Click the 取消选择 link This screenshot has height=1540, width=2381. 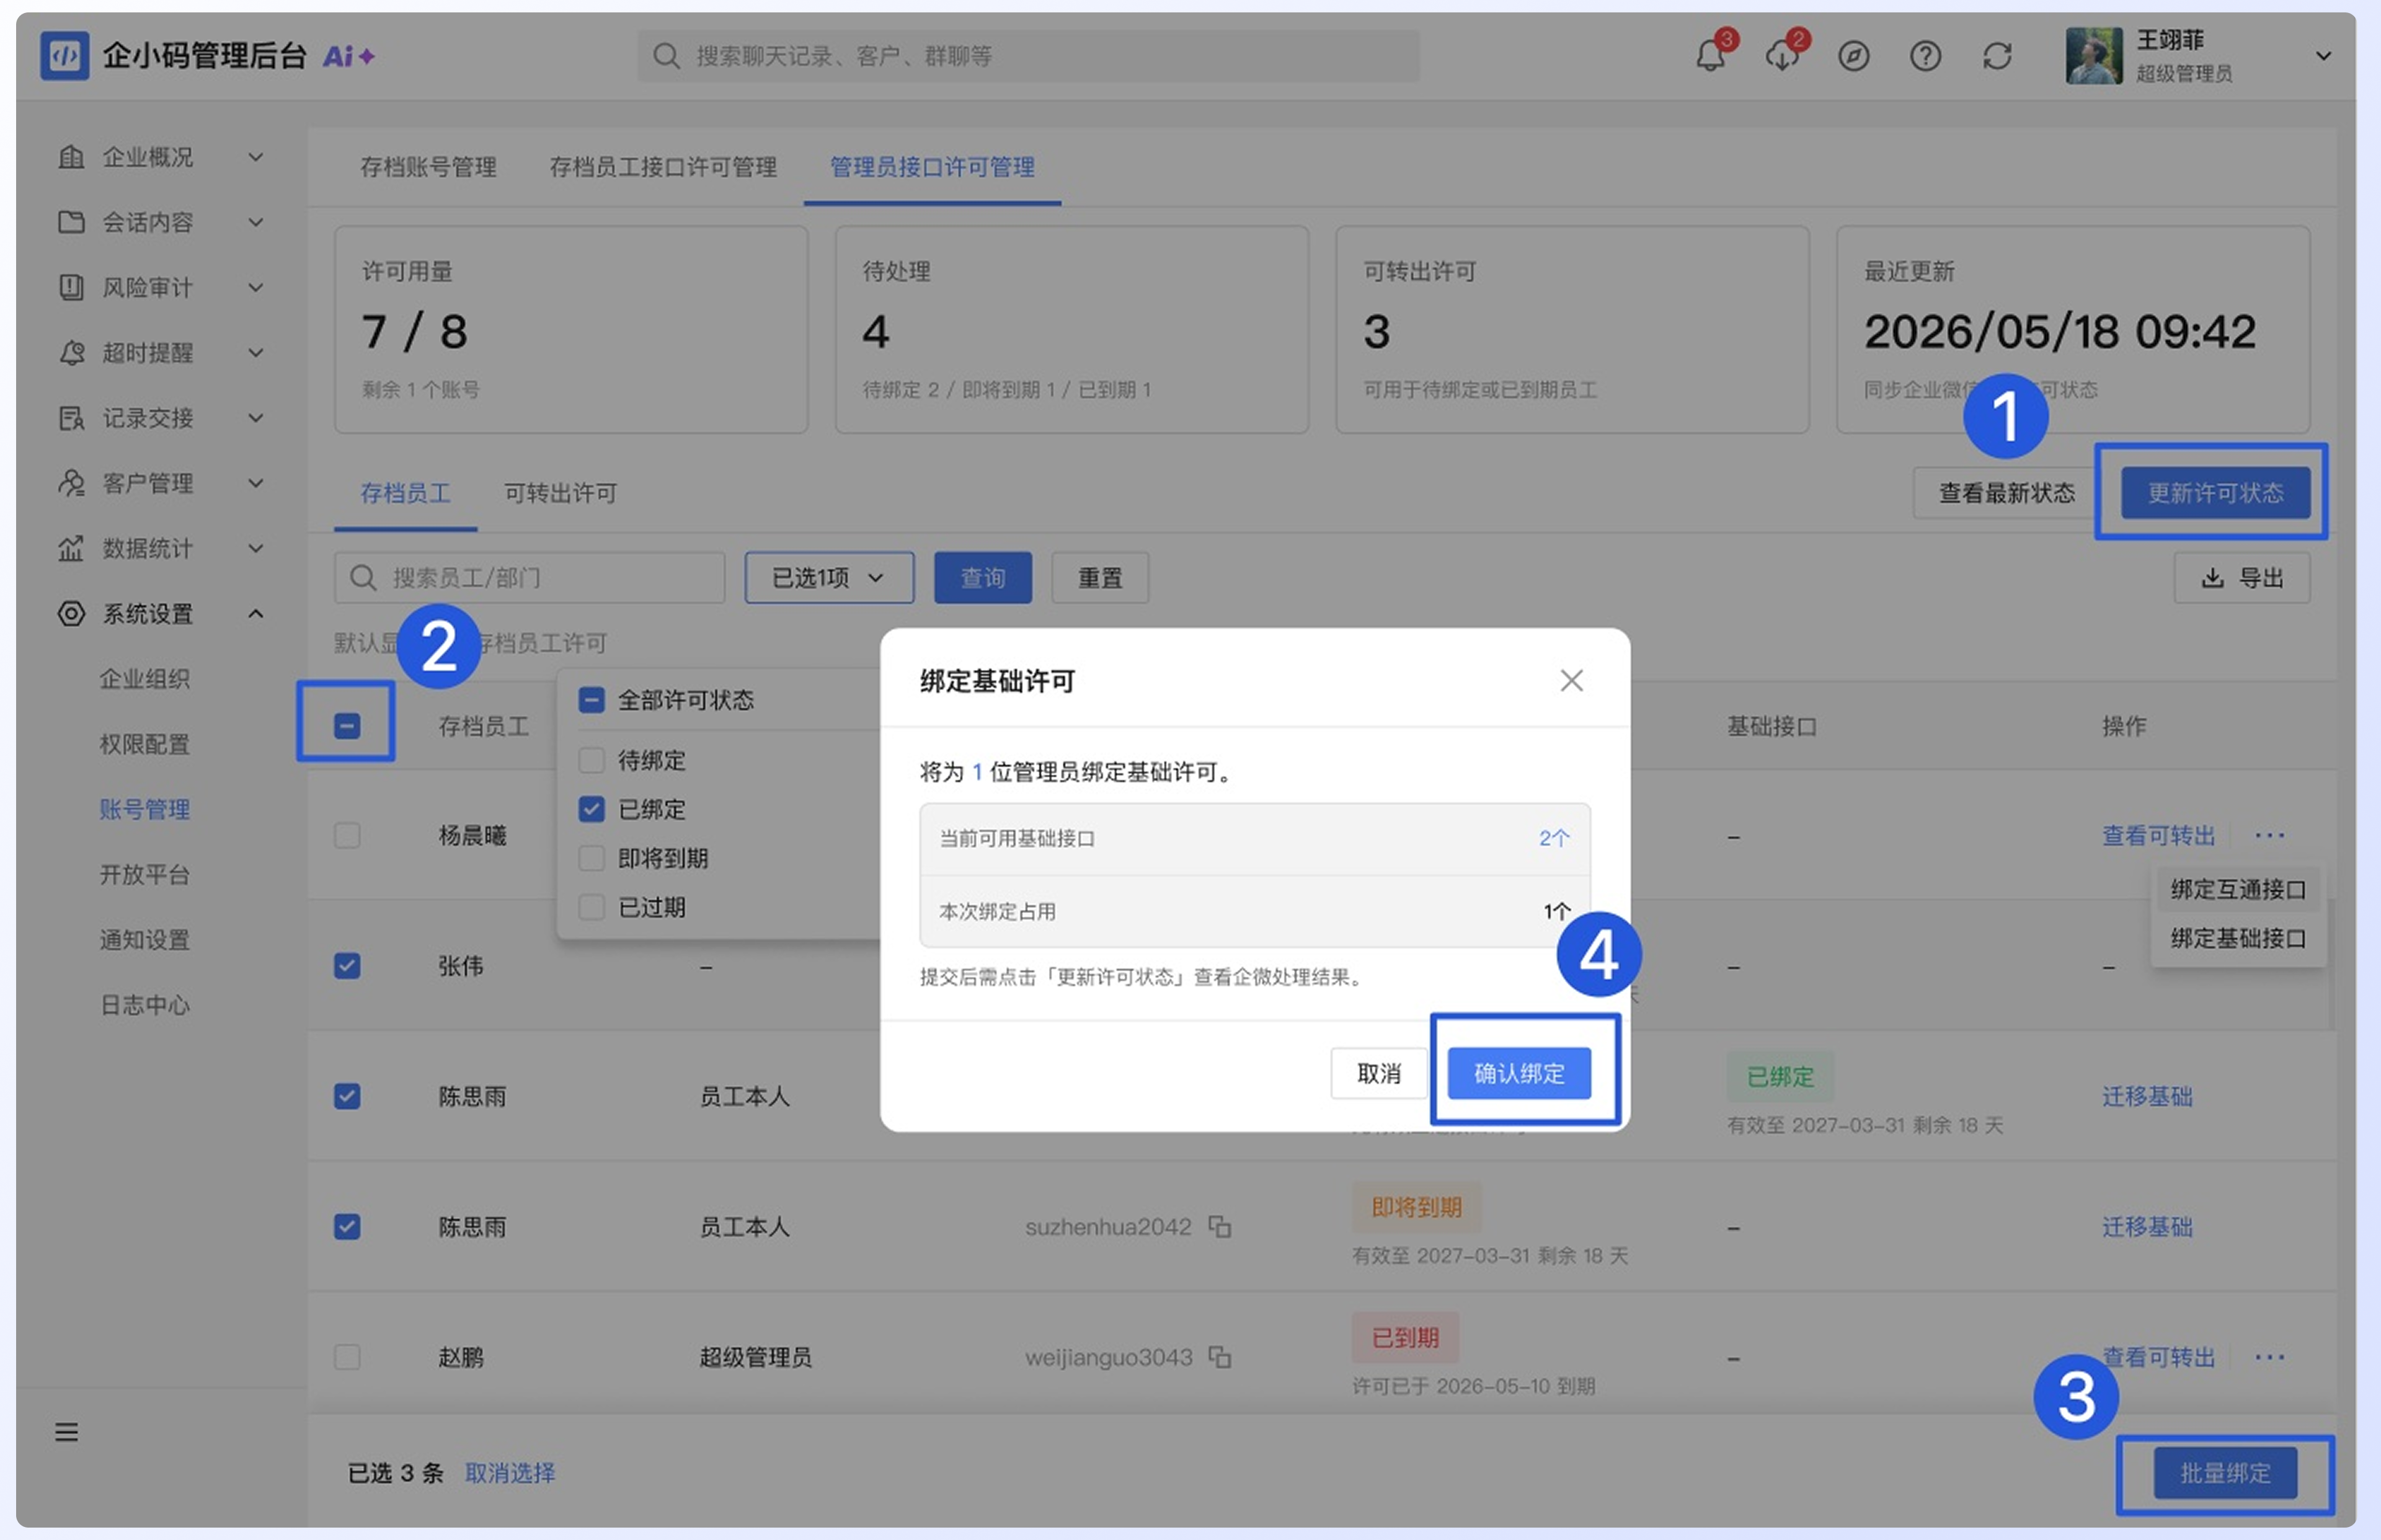510,1473
